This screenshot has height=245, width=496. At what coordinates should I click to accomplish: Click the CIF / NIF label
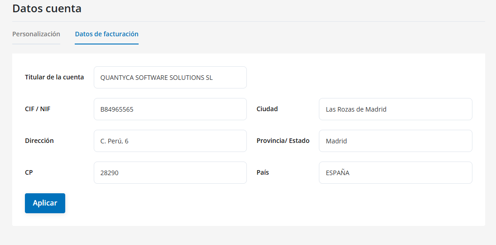[x=38, y=109]
